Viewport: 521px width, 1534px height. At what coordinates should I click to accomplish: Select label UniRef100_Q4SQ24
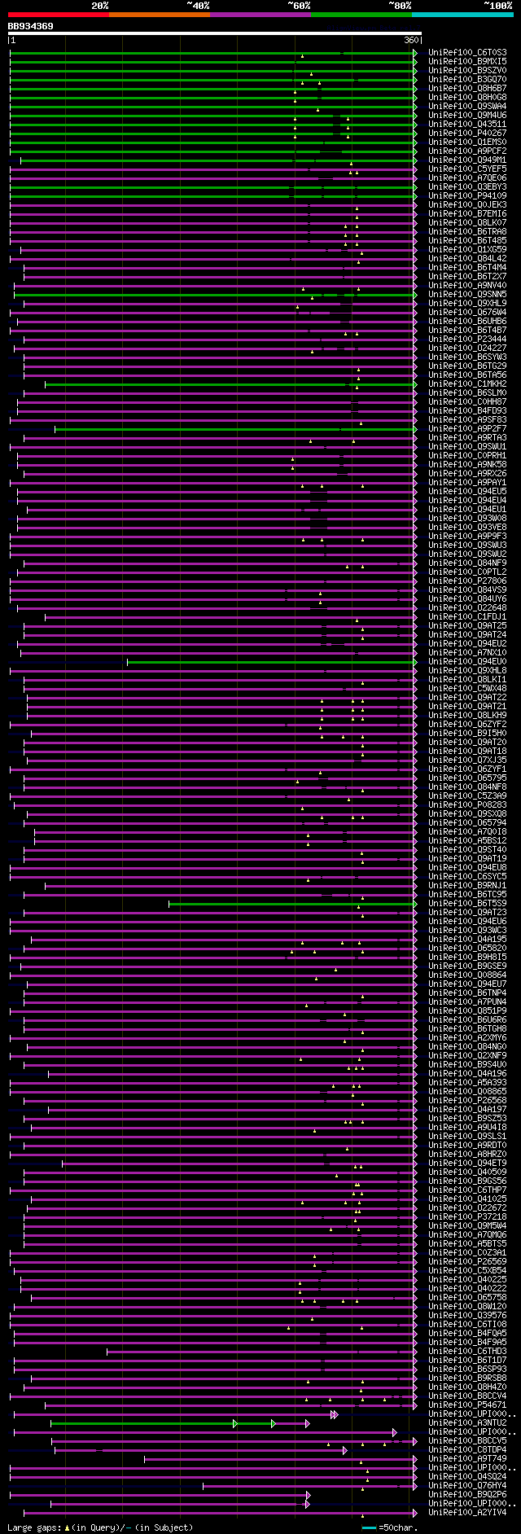coord(467,1477)
